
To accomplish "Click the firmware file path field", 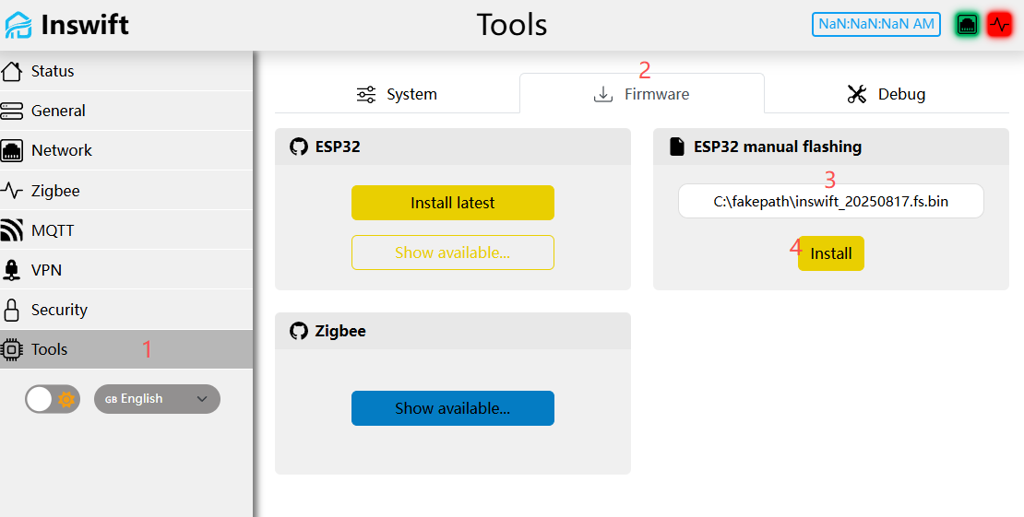I will [830, 201].
